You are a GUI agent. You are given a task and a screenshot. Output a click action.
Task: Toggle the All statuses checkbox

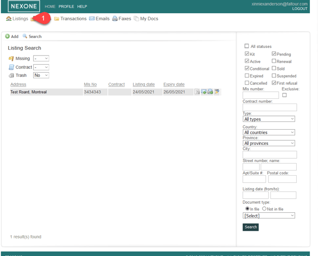247,46
